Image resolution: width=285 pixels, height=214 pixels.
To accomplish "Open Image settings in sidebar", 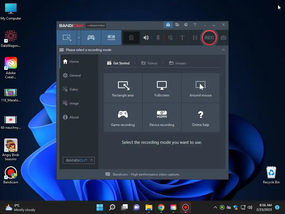I will 79,103.
